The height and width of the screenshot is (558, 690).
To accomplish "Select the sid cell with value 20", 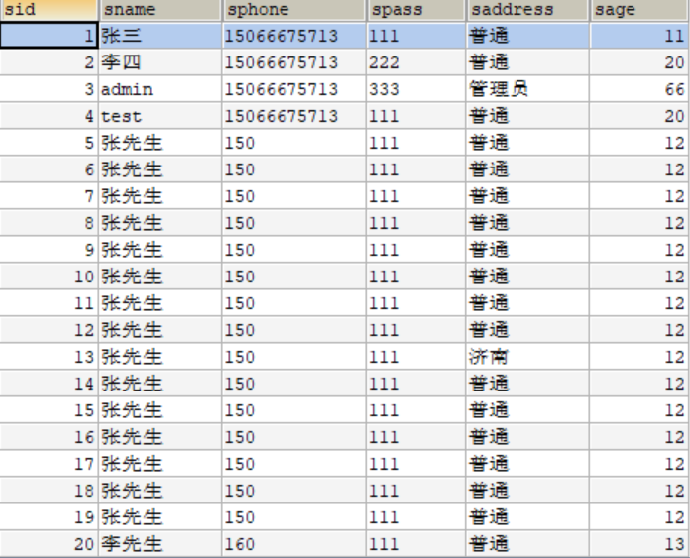I will coord(49,544).
